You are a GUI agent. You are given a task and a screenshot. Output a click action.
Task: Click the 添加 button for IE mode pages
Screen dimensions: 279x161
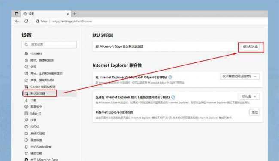255,112
